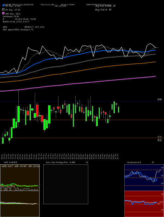The image size is (164, 217).
Task: Open the blue Stochastics chart panel
Action: coord(144,178)
